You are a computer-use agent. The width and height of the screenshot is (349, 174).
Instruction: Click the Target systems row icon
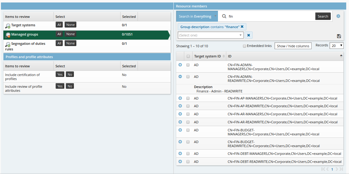[8, 26]
